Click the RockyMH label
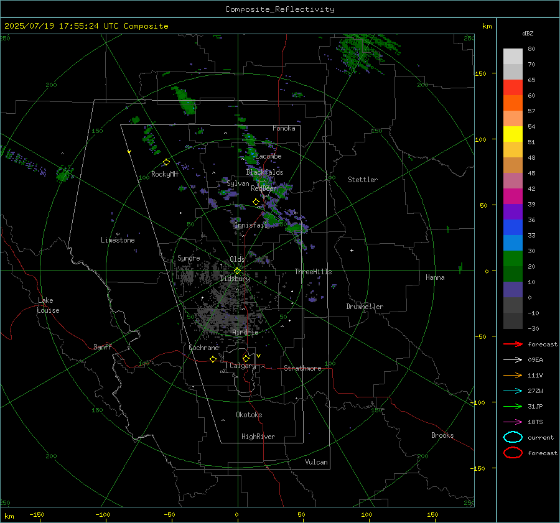This screenshot has height=523, width=560. [164, 174]
